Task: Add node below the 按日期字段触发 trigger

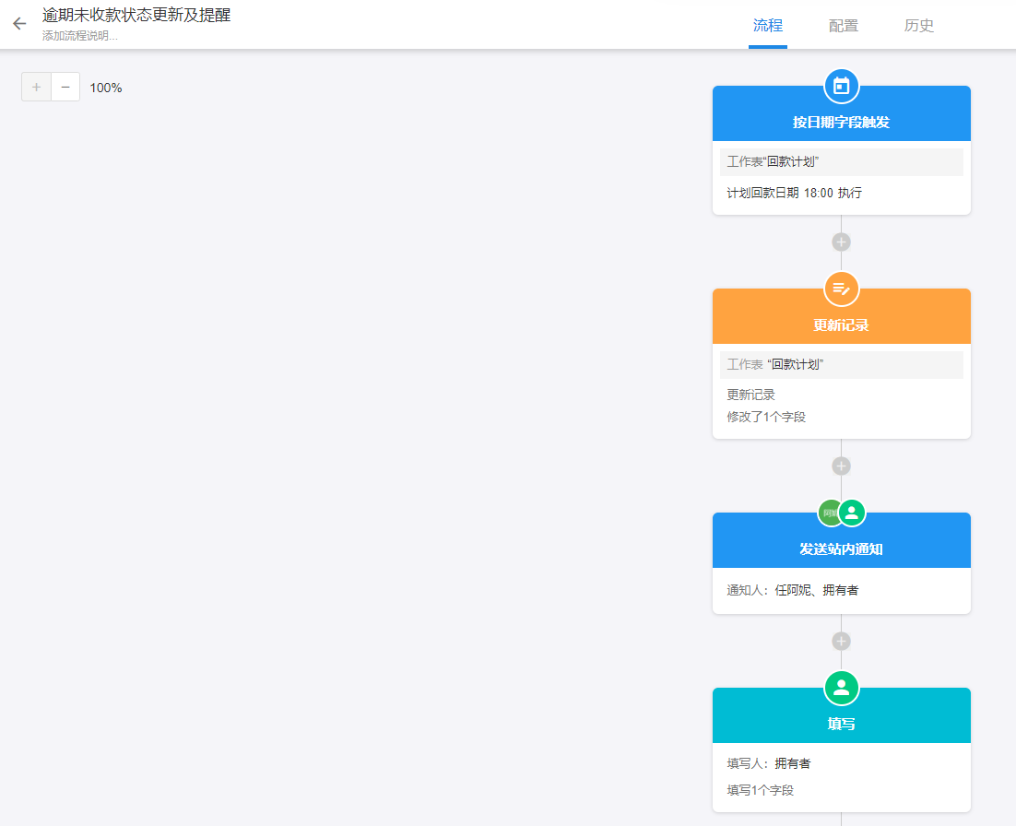Action: [x=841, y=242]
